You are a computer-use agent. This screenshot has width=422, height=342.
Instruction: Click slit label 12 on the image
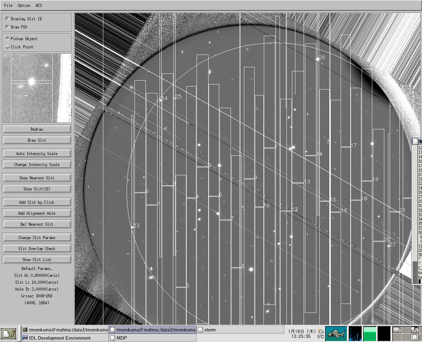pos(295,209)
